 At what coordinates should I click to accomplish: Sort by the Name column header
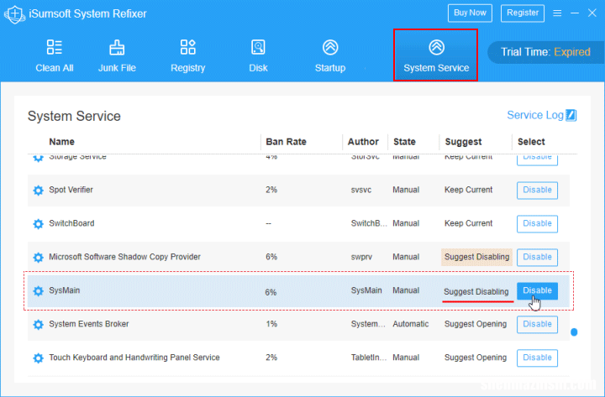pos(61,142)
